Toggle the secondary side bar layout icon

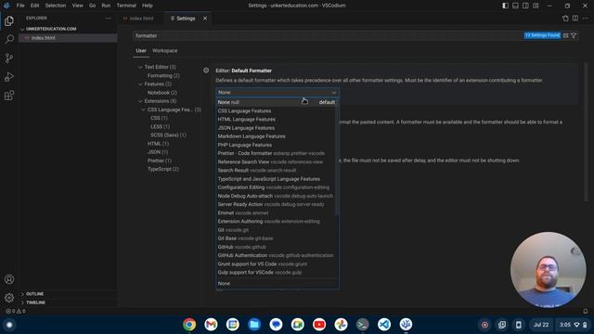point(525,6)
